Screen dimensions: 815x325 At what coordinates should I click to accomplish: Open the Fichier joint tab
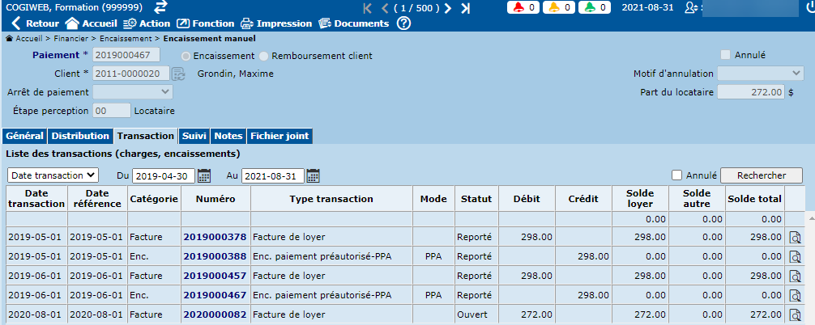click(x=279, y=136)
